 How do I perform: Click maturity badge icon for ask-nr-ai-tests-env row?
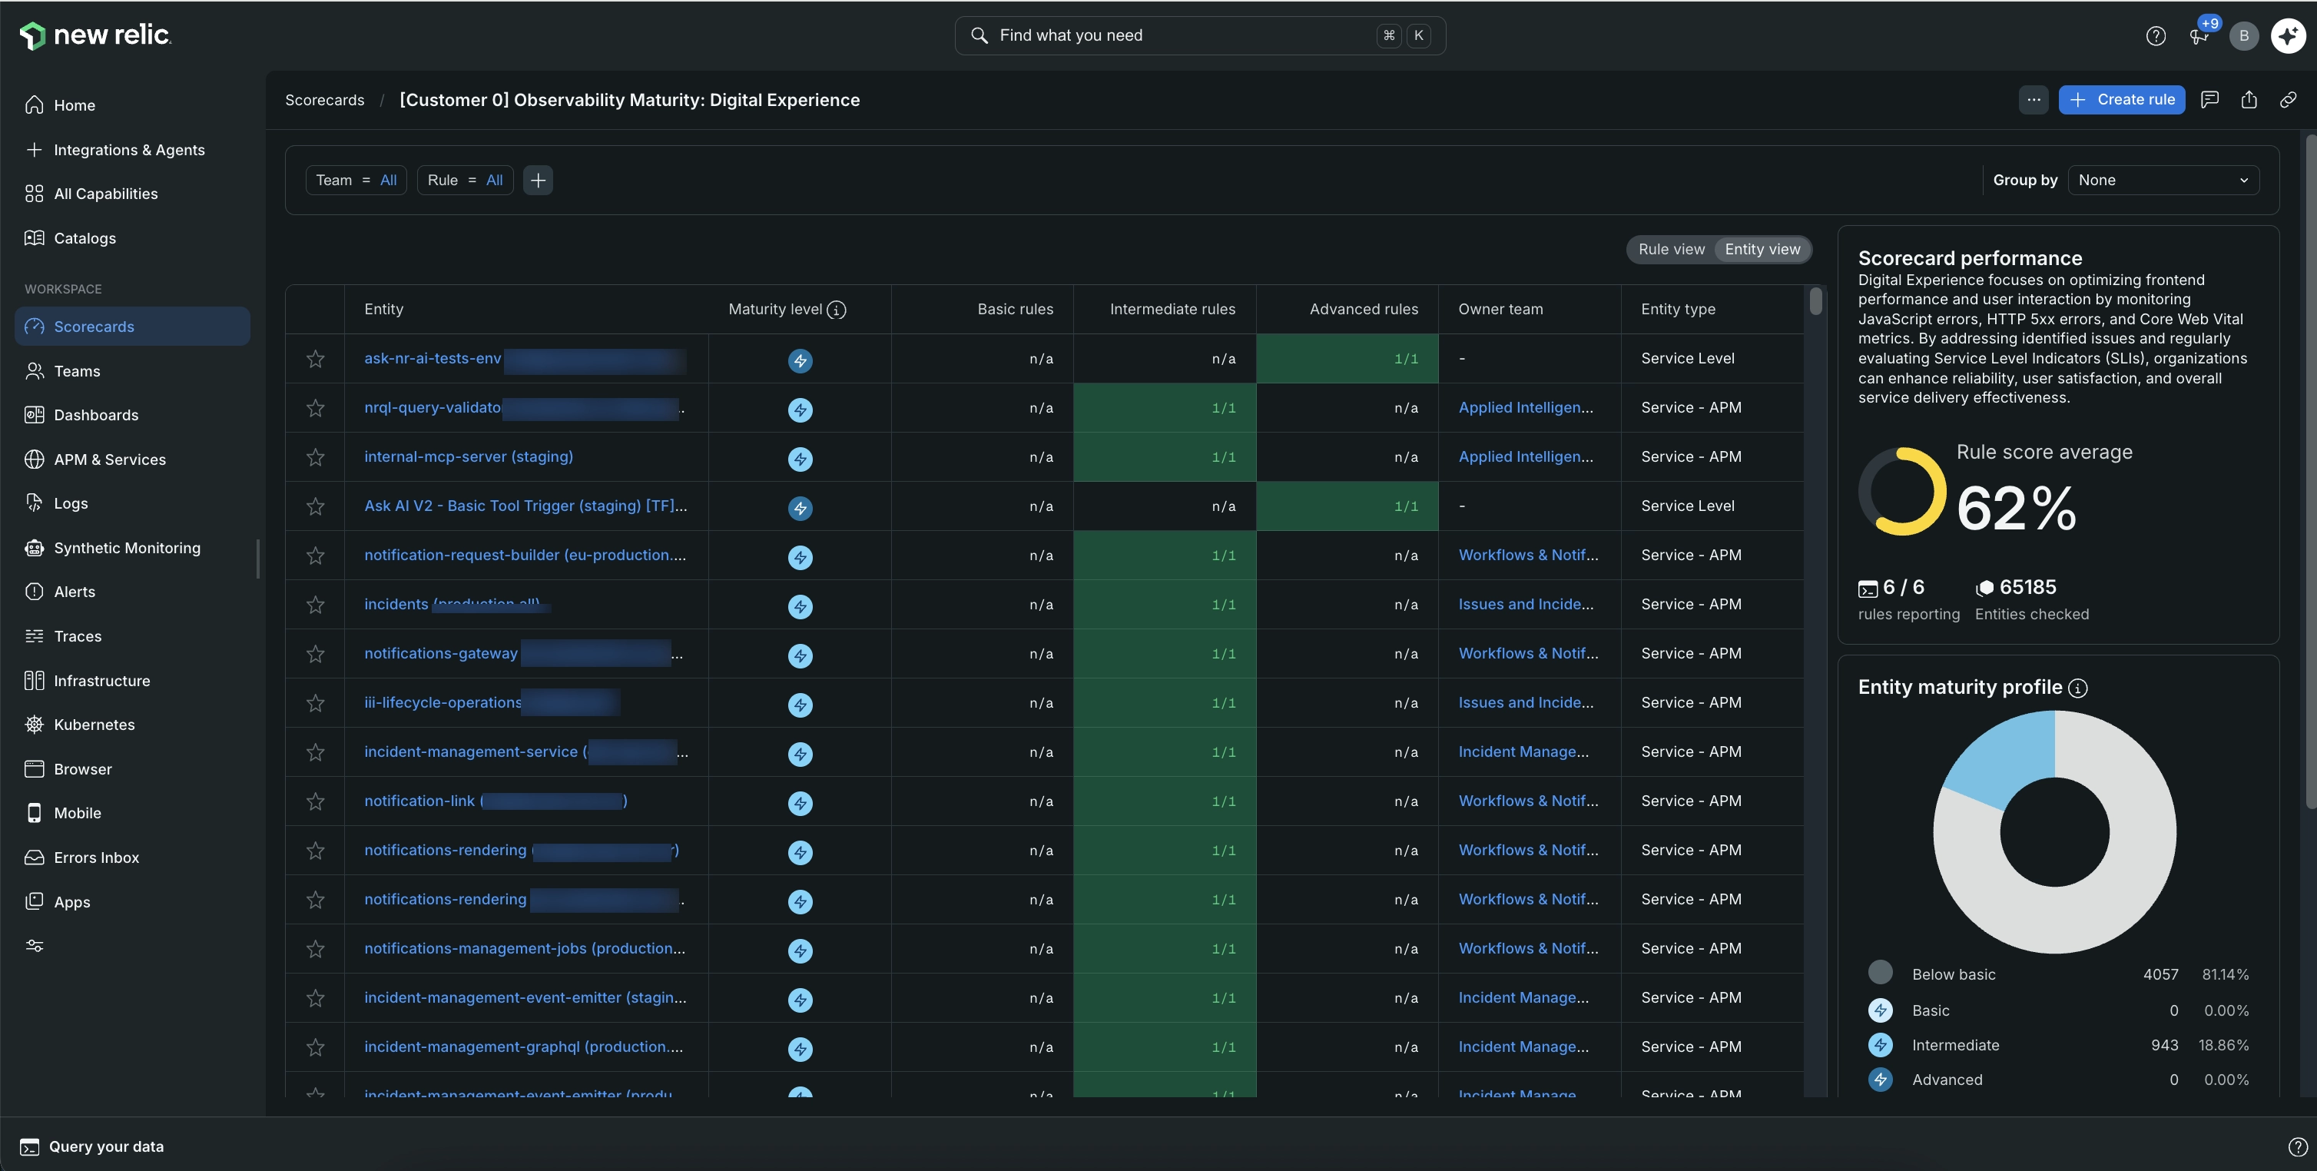pyautogui.click(x=800, y=360)
